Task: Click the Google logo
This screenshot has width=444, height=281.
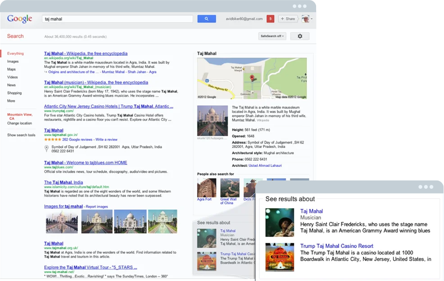Action: (19, 19)
